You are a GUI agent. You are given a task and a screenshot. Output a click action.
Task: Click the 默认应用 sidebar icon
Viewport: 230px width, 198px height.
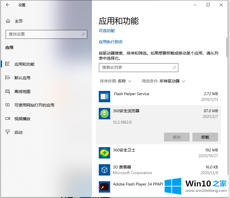[x=7, y=78]
